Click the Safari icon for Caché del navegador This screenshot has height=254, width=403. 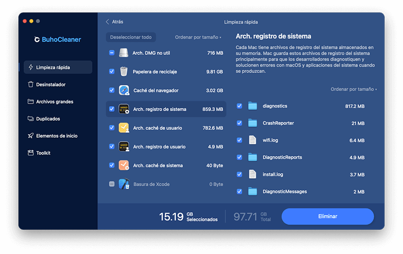pyautogui.click(x=124, y=91)
